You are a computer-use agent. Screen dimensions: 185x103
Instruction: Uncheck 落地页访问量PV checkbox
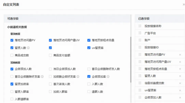point(12,40)
